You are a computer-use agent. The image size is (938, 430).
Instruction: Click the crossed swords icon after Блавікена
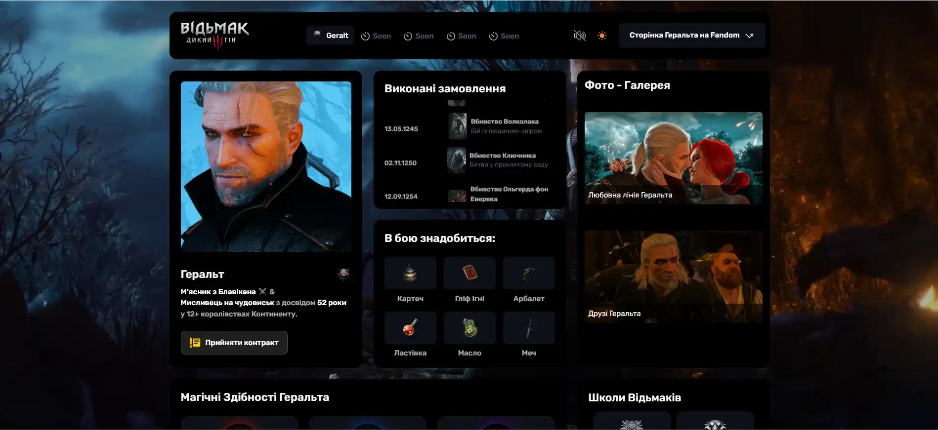(x=262, y=291)
